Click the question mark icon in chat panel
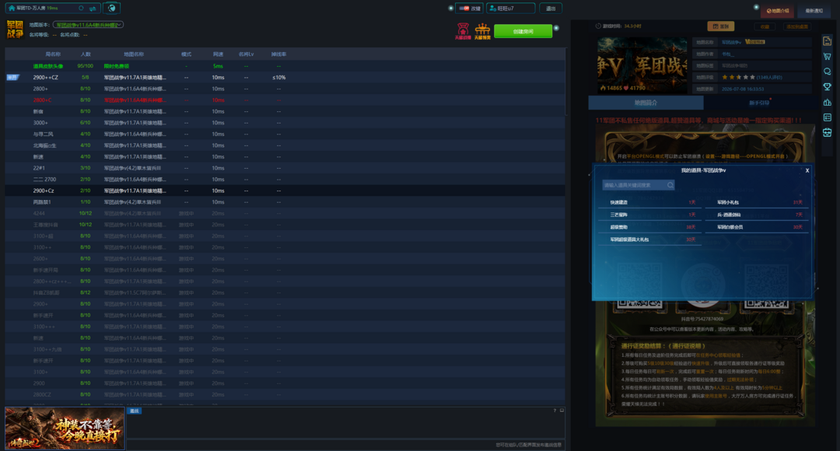The image size is (840, 451). (555, 411)
